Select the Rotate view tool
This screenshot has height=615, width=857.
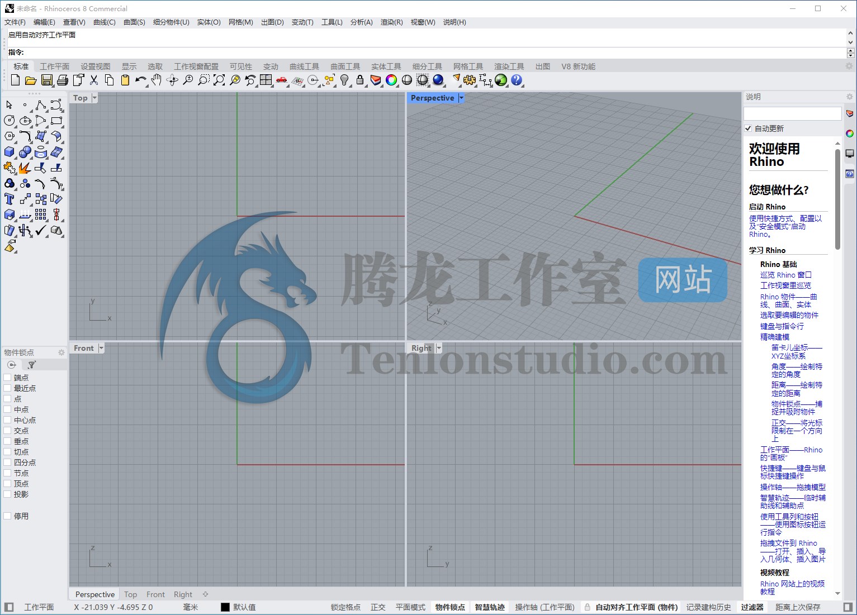tap(172, 80)
